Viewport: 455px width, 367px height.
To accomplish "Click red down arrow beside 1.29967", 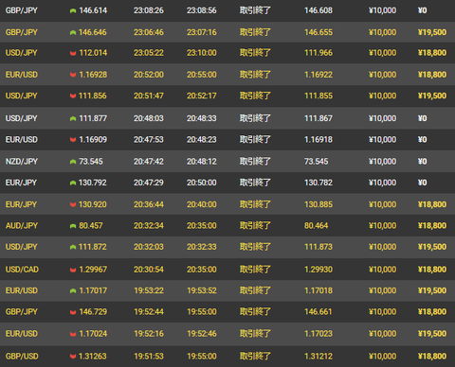I will (x=73, y=270).
